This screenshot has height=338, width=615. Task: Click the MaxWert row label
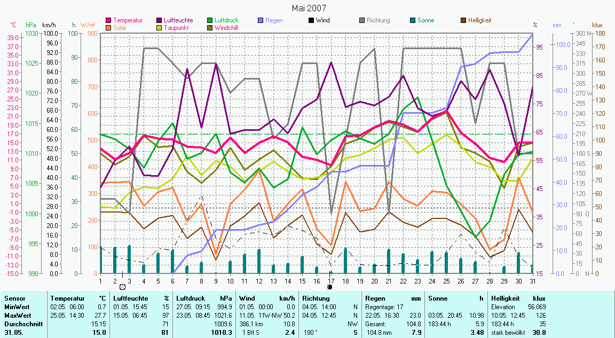[17, 316]
